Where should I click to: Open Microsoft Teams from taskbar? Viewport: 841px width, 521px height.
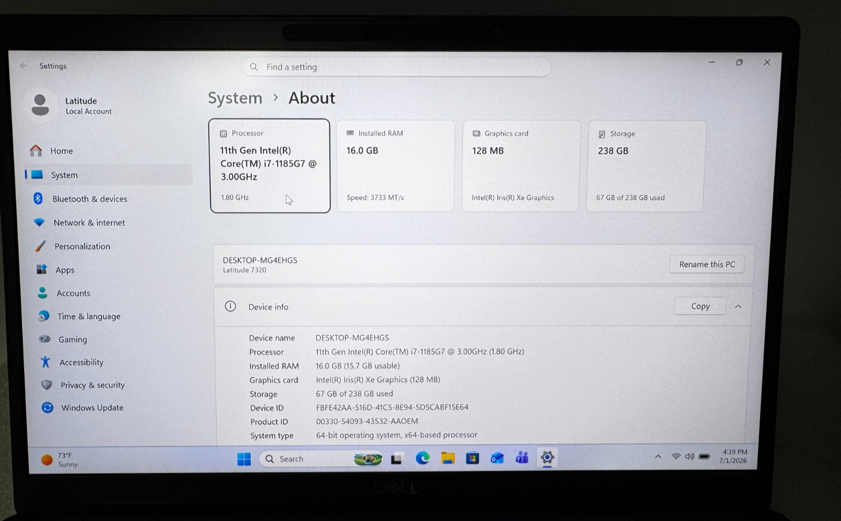click(522, 458)
